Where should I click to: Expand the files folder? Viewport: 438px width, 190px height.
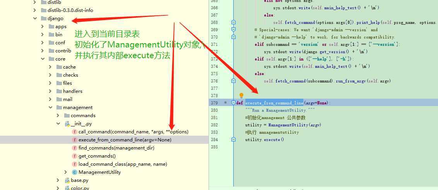(x=50, y=83)
